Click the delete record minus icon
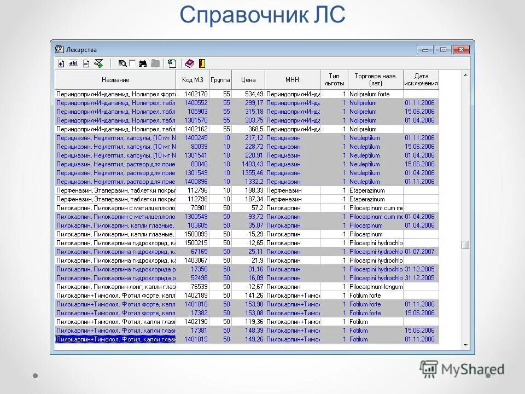 pyautogui.click(x=86, y=63)
